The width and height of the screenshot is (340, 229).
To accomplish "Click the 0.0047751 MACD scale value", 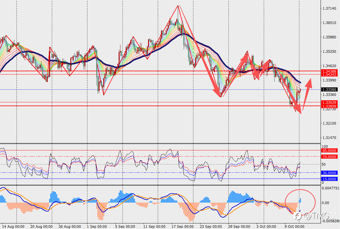I will (331, 188).
